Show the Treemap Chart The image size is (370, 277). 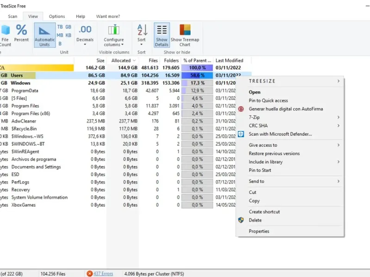[185, 35]
